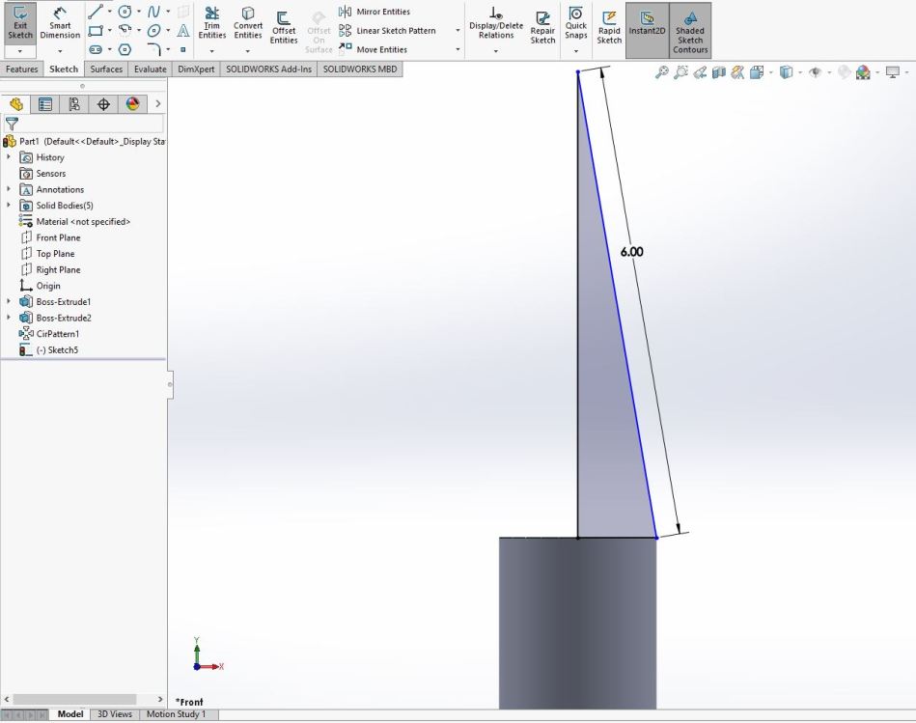Toggle the Rapid Sketch mode
The width and height of the screenshot is (916, 723).
click(x=609, y=27)
